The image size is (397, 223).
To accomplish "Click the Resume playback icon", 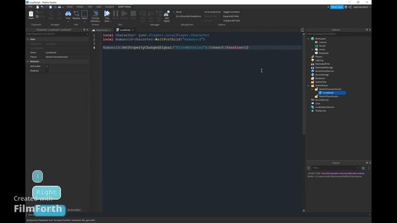I will coord(124,14).
